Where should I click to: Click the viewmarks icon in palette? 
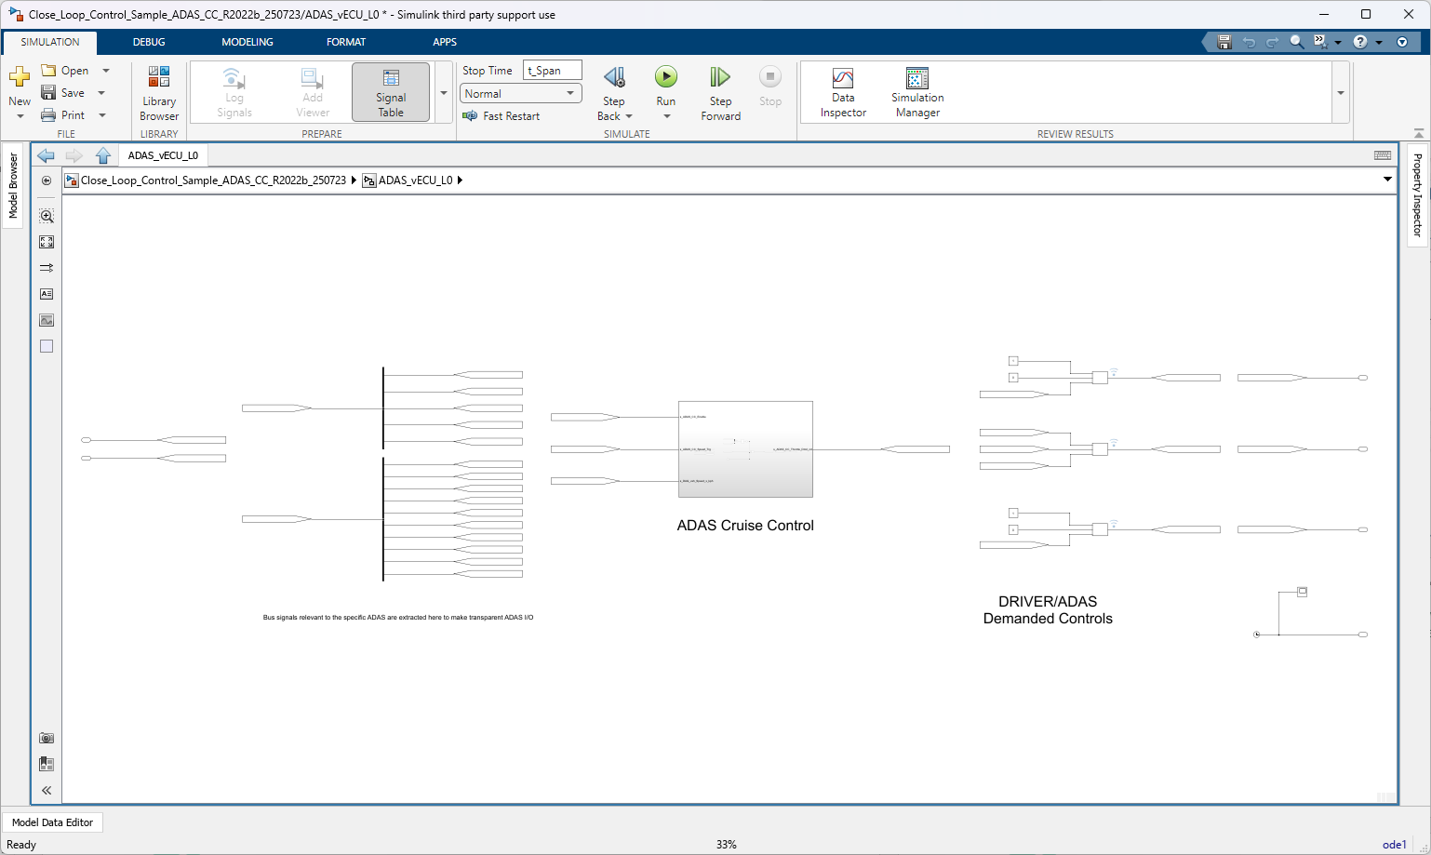click(x=47, y=764)
